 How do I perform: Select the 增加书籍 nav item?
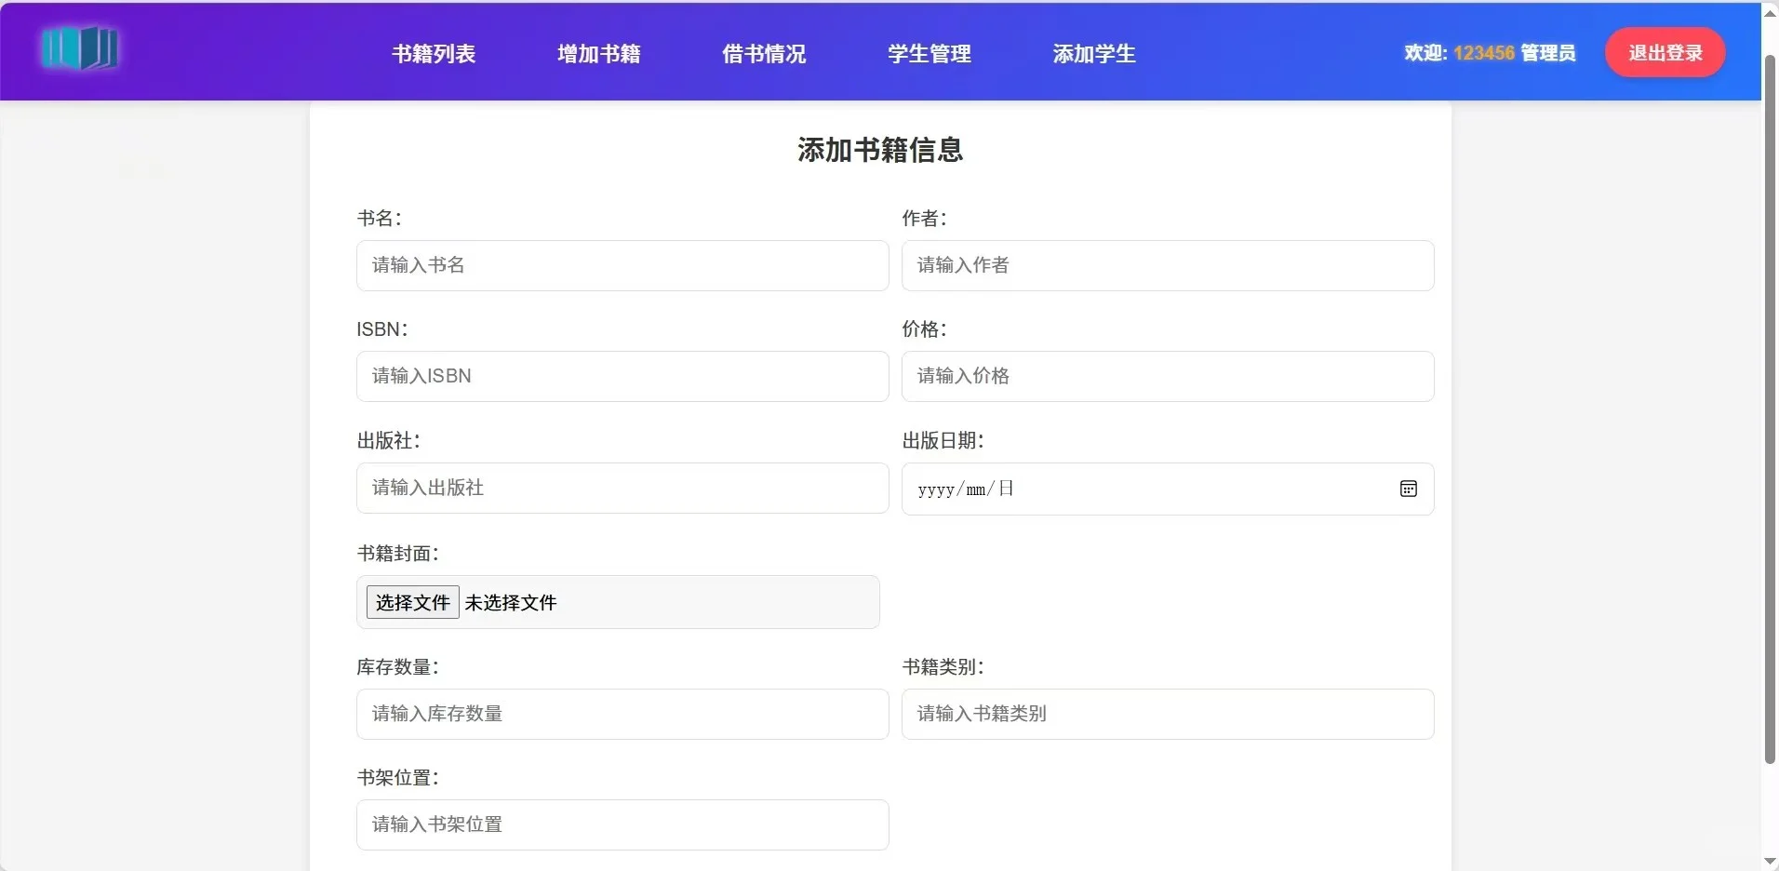(596, 53)
